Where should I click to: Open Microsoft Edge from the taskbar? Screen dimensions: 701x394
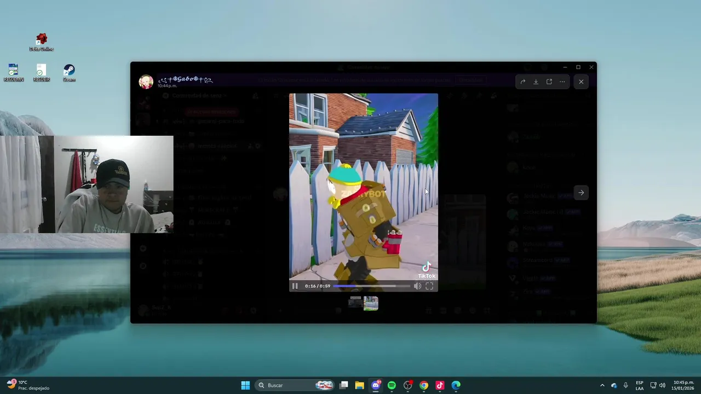click(456, 385)
